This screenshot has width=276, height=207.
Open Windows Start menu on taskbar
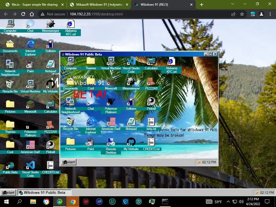[x=6, y=202]
